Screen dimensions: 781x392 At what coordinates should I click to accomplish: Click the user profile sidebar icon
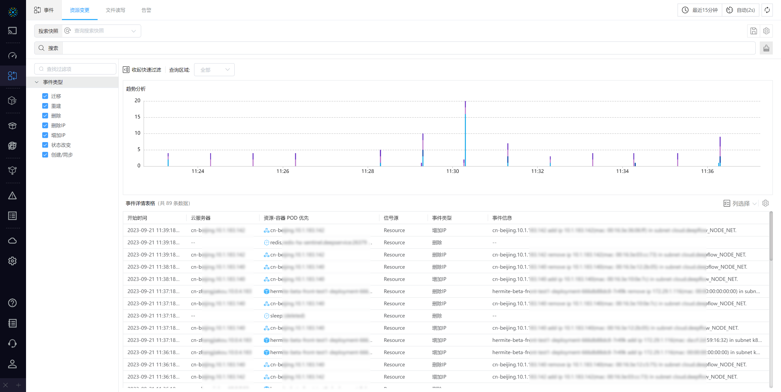(x=13, y=364)
